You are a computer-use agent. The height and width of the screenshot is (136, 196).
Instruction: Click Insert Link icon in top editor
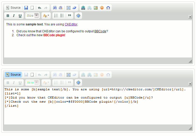click(83, 8)
